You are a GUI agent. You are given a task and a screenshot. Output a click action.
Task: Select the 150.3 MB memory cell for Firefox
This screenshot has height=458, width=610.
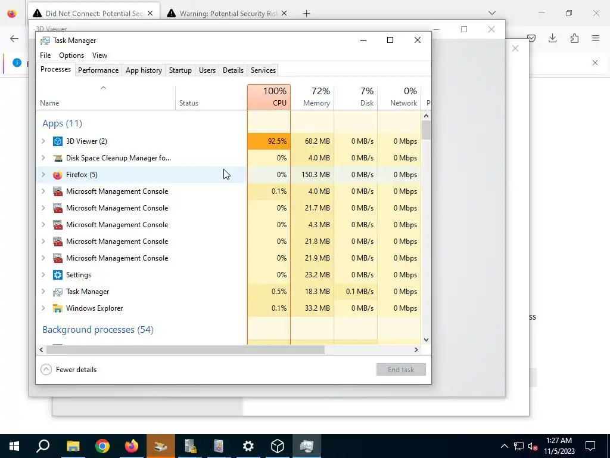[x=312, y=175]
